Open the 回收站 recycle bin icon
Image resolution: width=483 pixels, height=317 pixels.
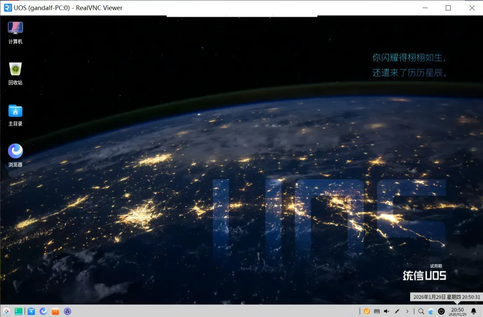(x=15, y=73)
